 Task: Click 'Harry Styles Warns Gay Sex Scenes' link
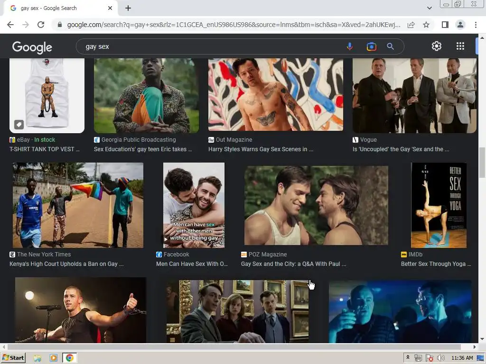pyautogui.click(x=261, y=149)
